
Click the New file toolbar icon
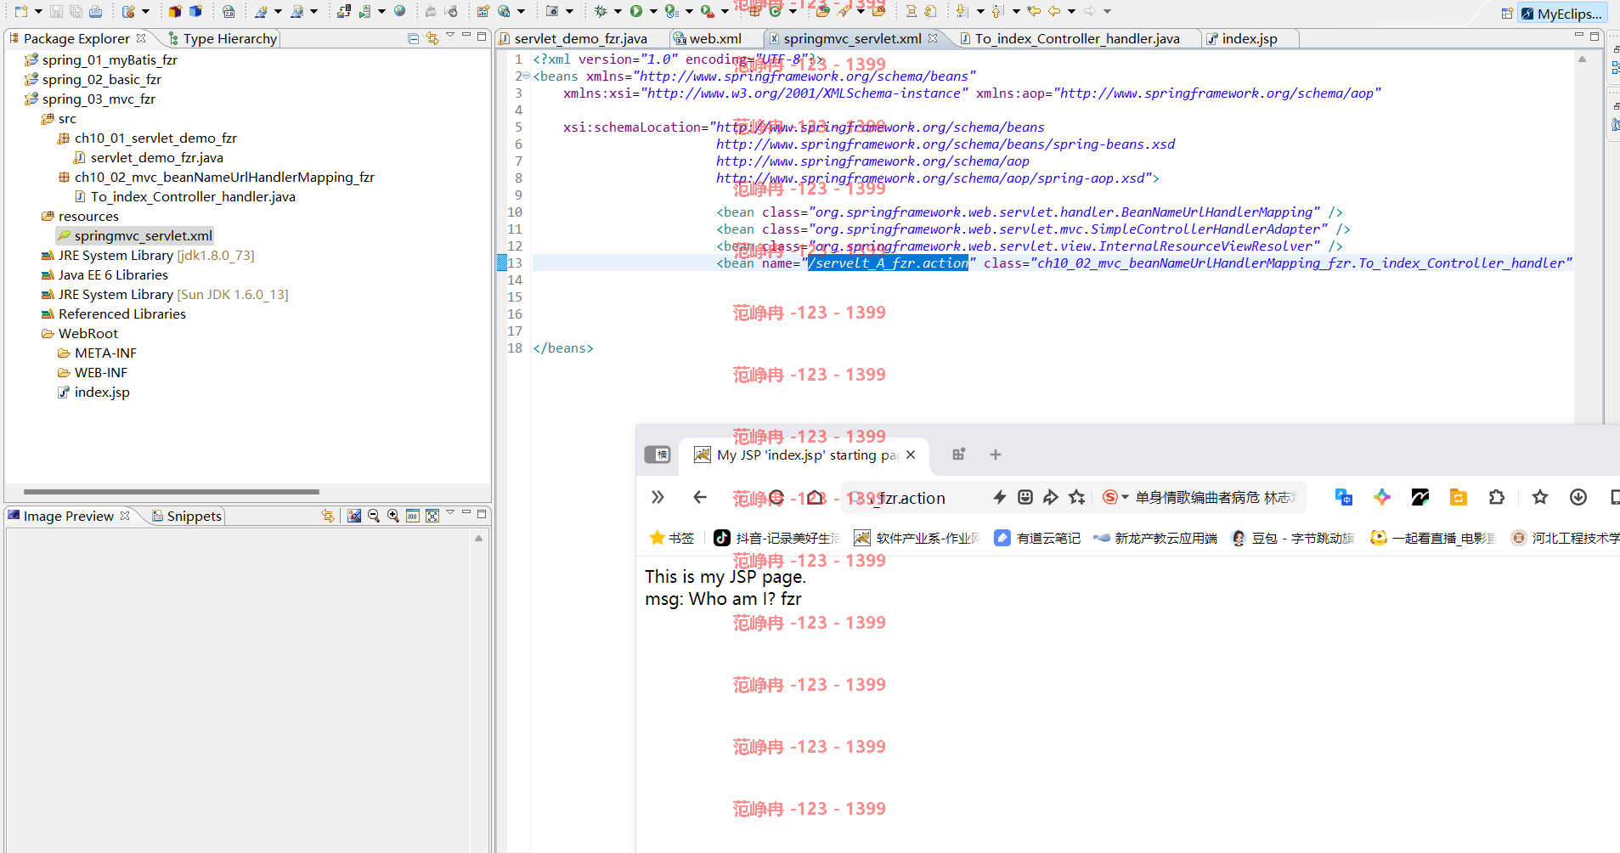point(21,11)
